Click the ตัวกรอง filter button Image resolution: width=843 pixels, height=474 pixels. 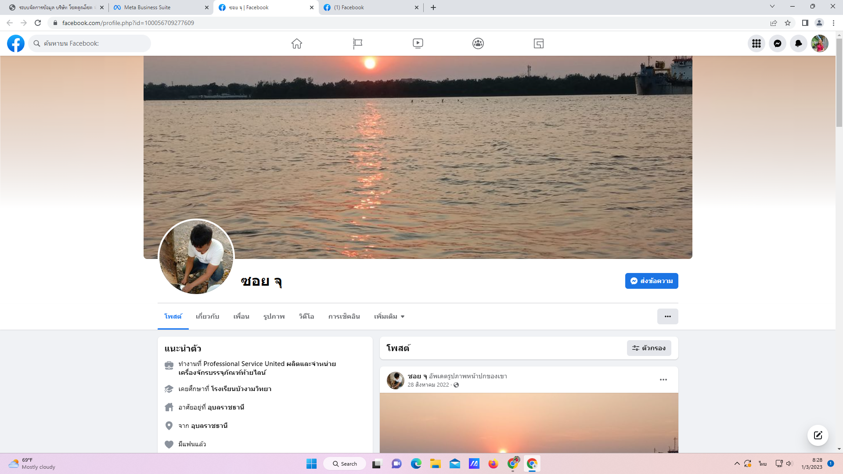tap(649, 348)
